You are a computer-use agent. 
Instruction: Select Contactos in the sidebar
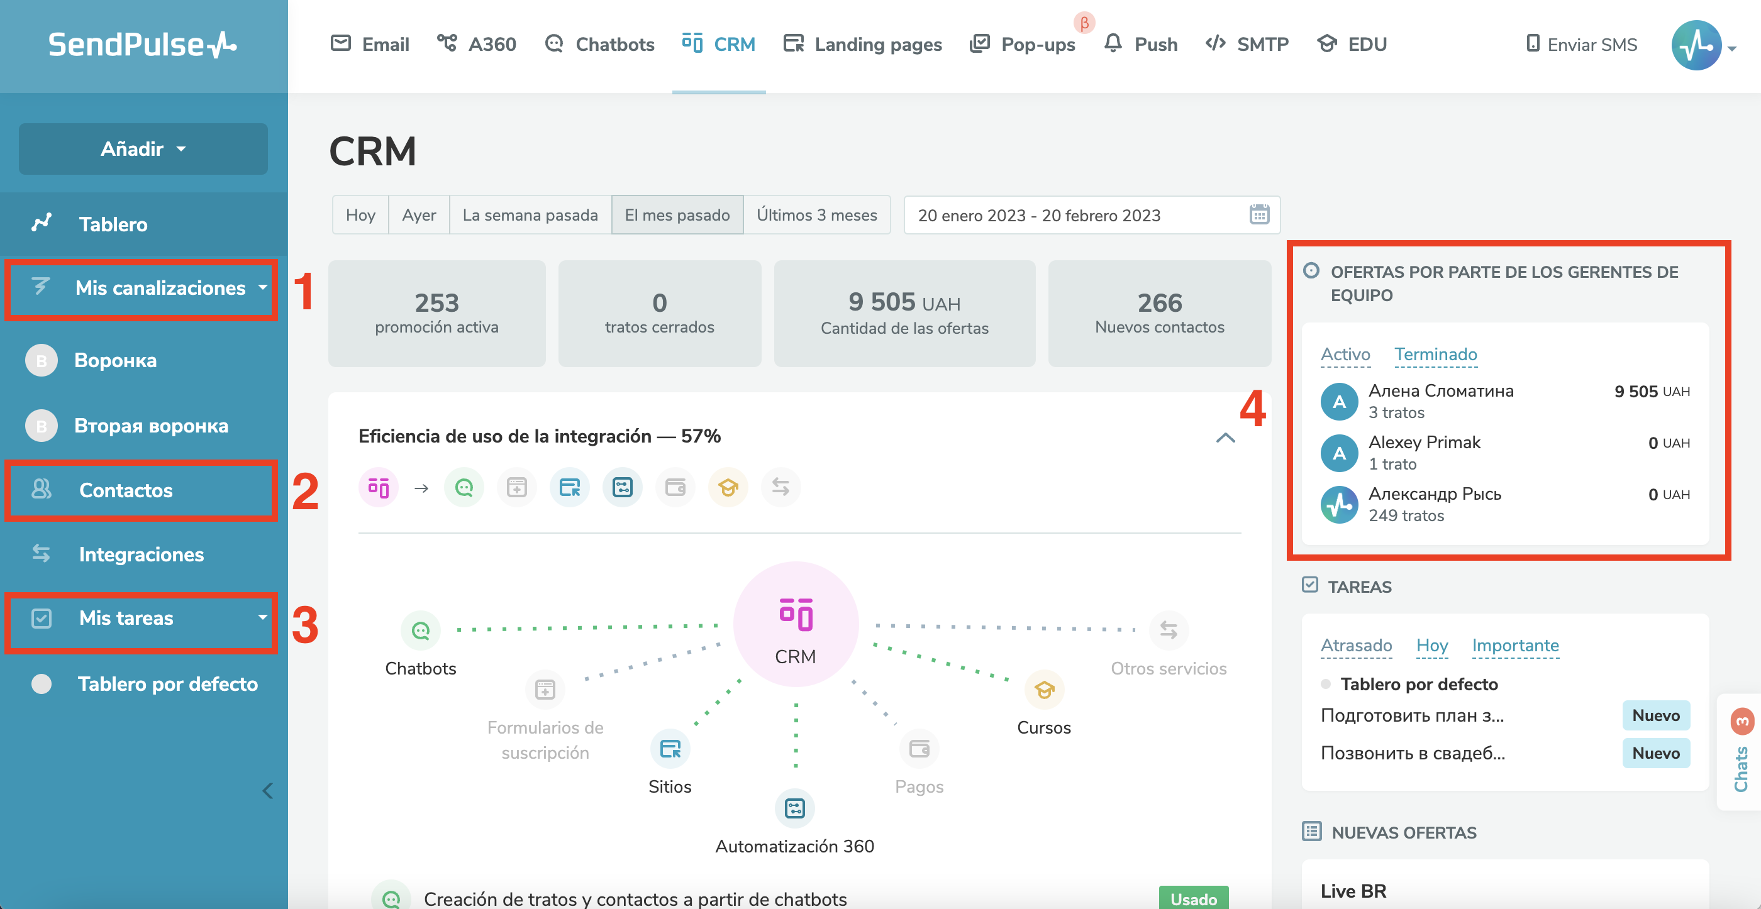point(126,490)
